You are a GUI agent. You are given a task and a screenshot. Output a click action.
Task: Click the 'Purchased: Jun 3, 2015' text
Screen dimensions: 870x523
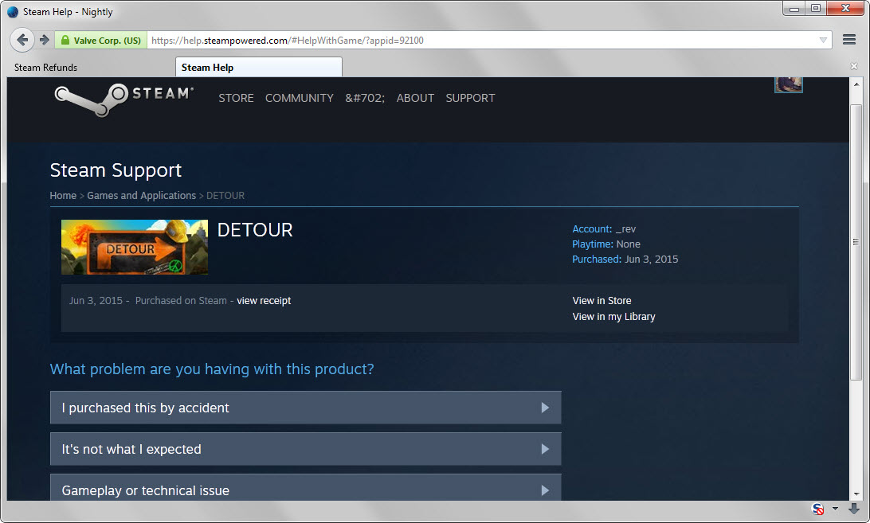click(625, 259)
